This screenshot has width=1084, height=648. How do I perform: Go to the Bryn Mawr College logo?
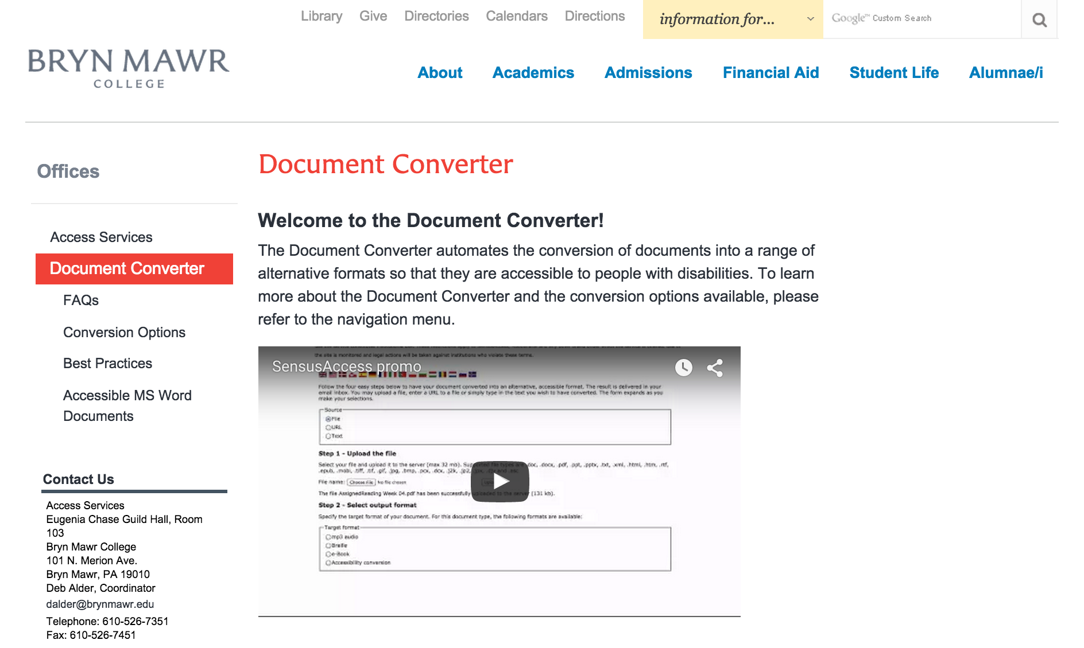129,68
